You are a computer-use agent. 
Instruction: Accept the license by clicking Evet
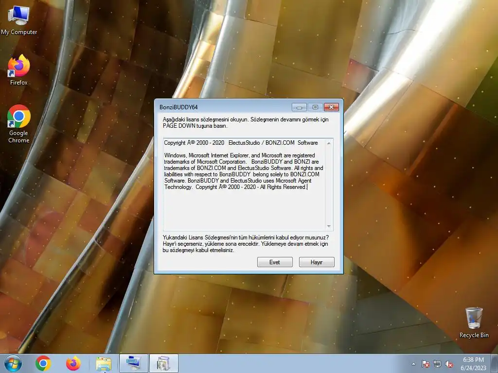click(x=275, y=262)
